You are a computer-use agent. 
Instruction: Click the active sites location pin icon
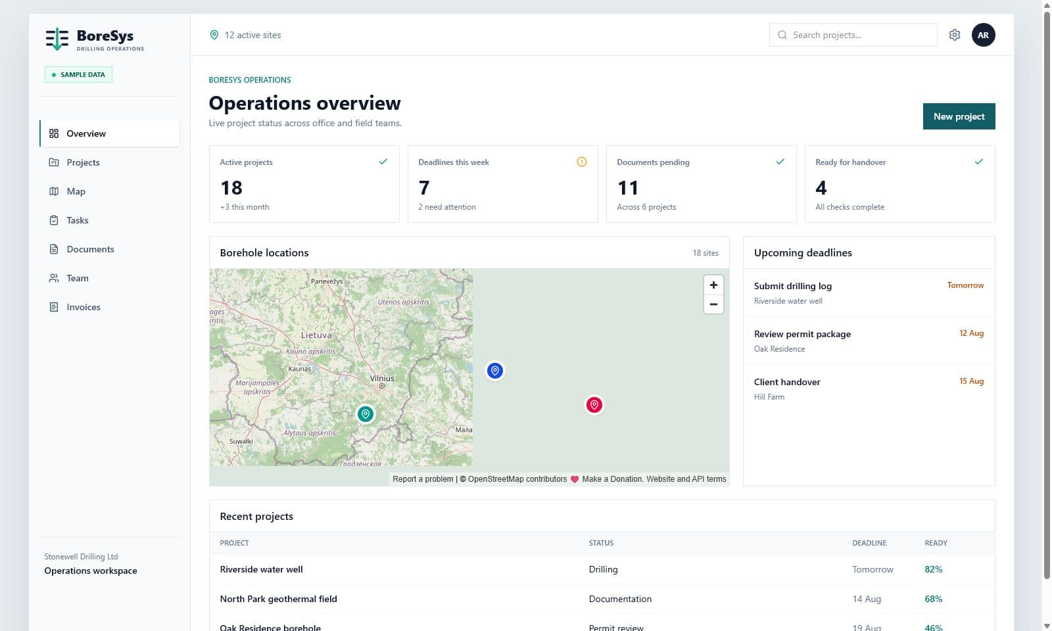click(x=214, y=35)
